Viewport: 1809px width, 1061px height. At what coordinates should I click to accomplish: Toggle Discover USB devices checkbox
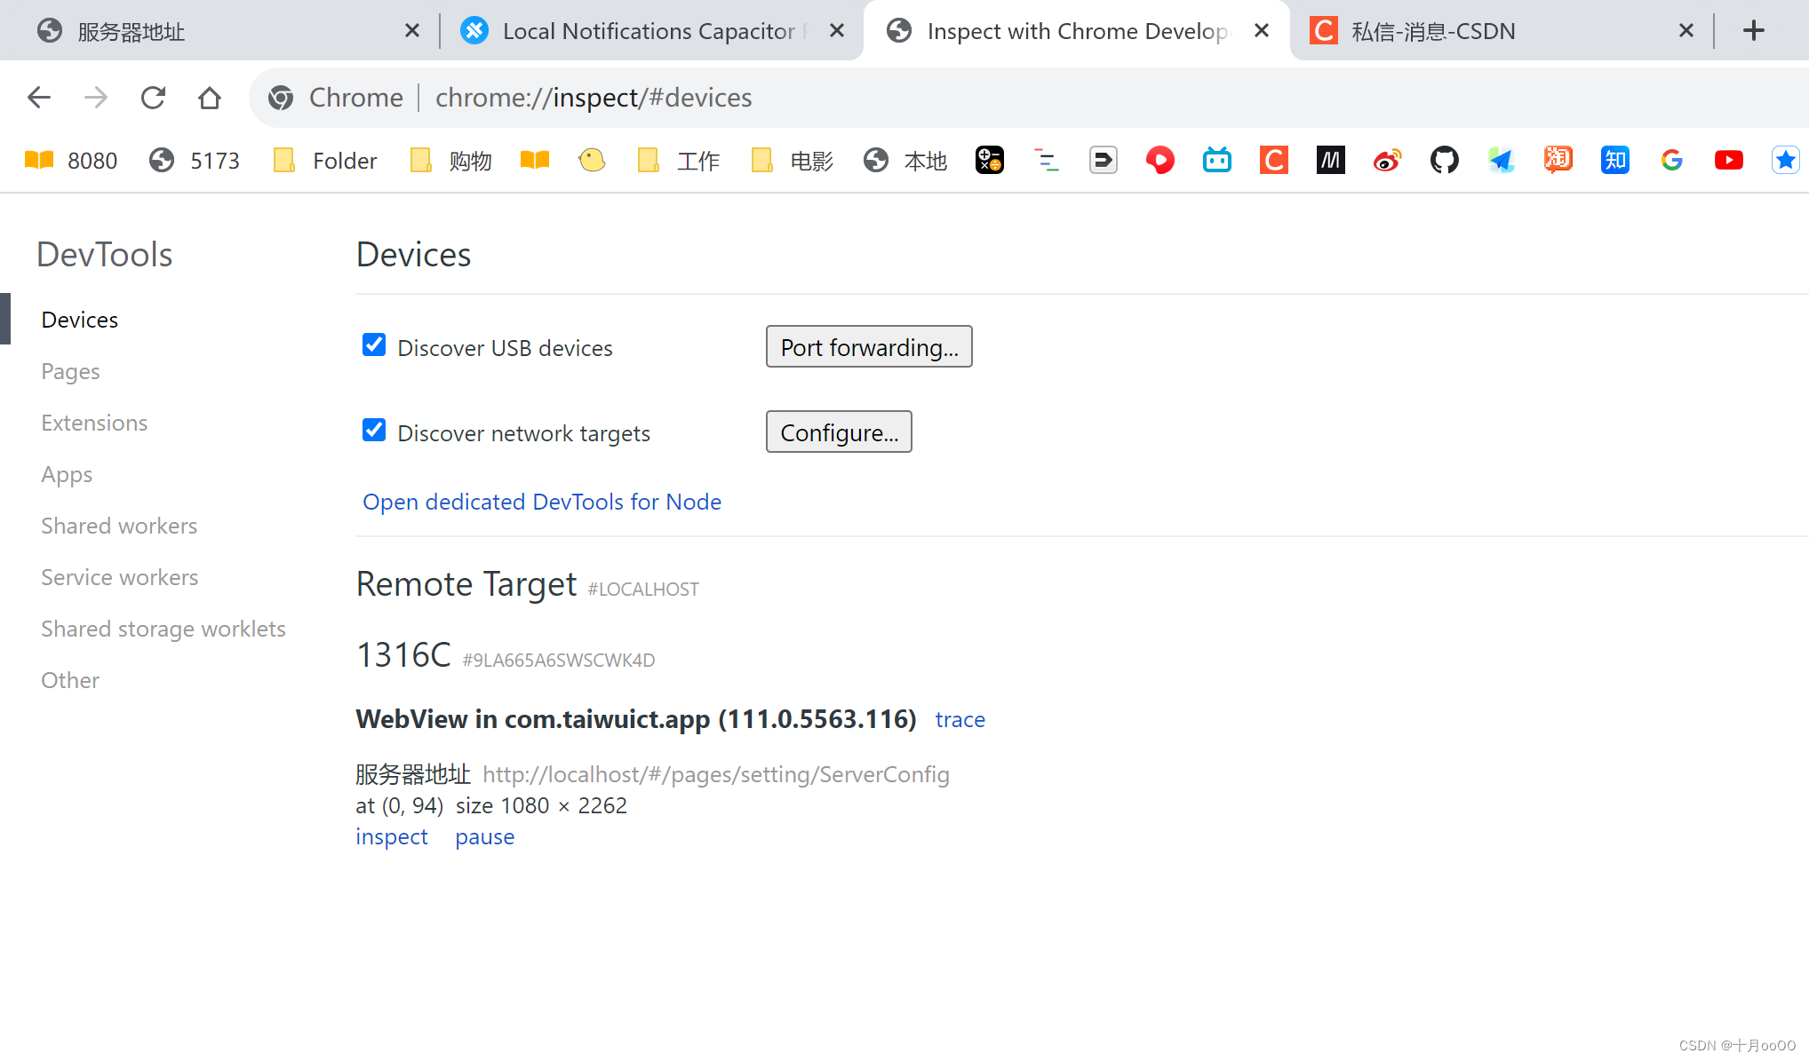[371, 346]
